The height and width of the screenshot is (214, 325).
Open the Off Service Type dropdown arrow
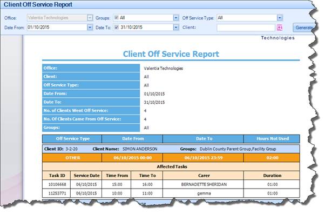pyautogui.click(x=280, y=18)
